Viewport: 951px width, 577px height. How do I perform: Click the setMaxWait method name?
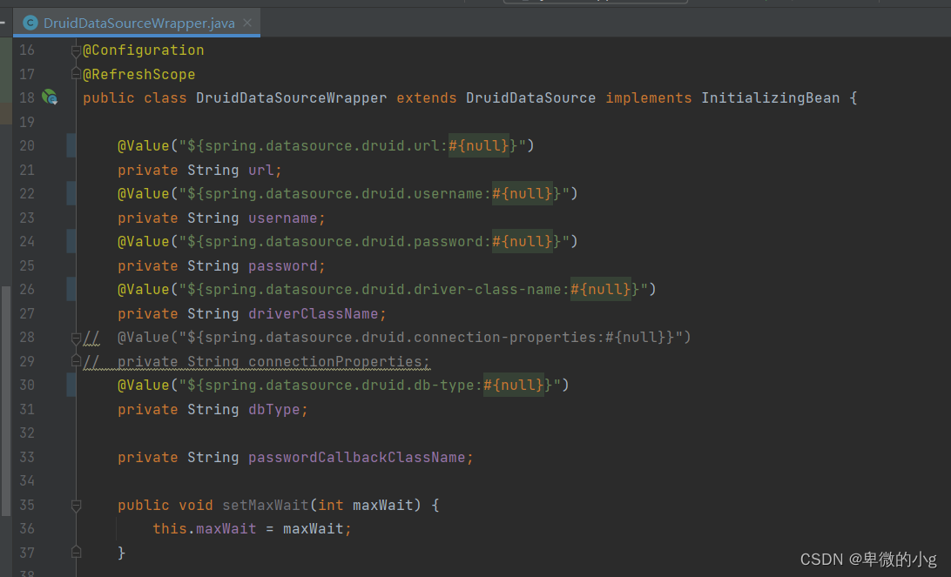tap(266, 506)
